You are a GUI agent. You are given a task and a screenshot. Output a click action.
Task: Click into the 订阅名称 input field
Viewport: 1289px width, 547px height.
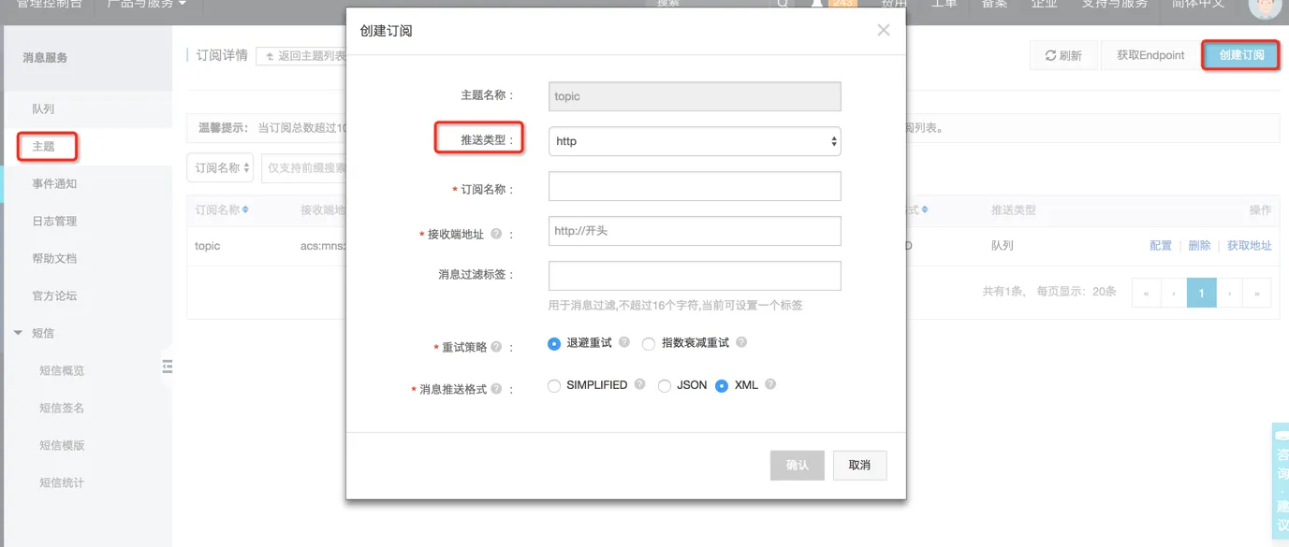click(694, 185)
